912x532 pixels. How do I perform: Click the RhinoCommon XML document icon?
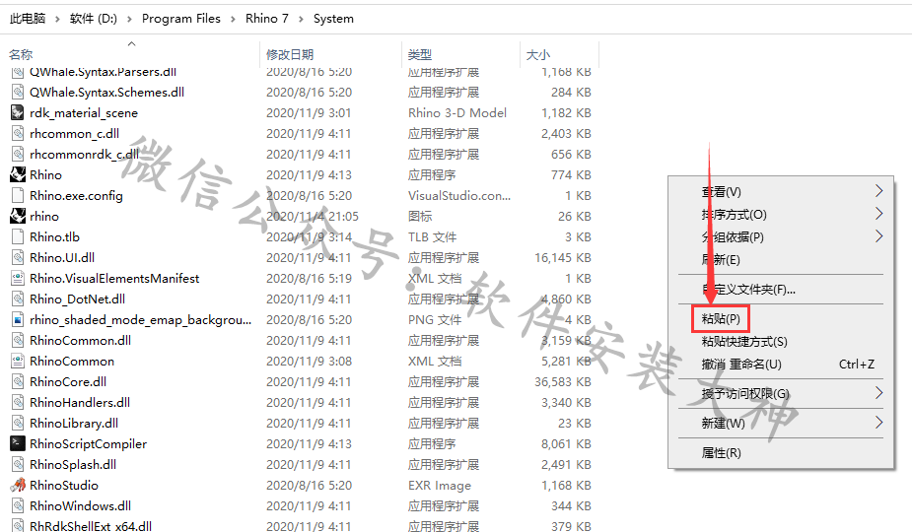[18, 361]
